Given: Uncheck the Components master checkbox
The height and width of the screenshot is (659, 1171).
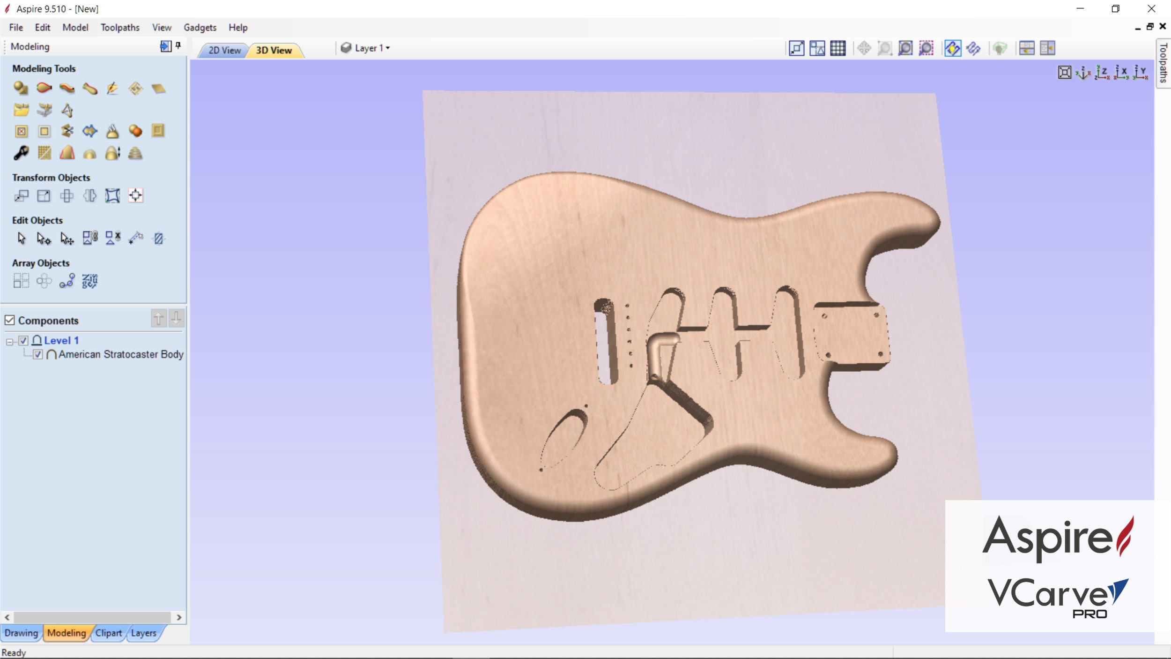Looking at the screenshot, I should coord(10,320).
